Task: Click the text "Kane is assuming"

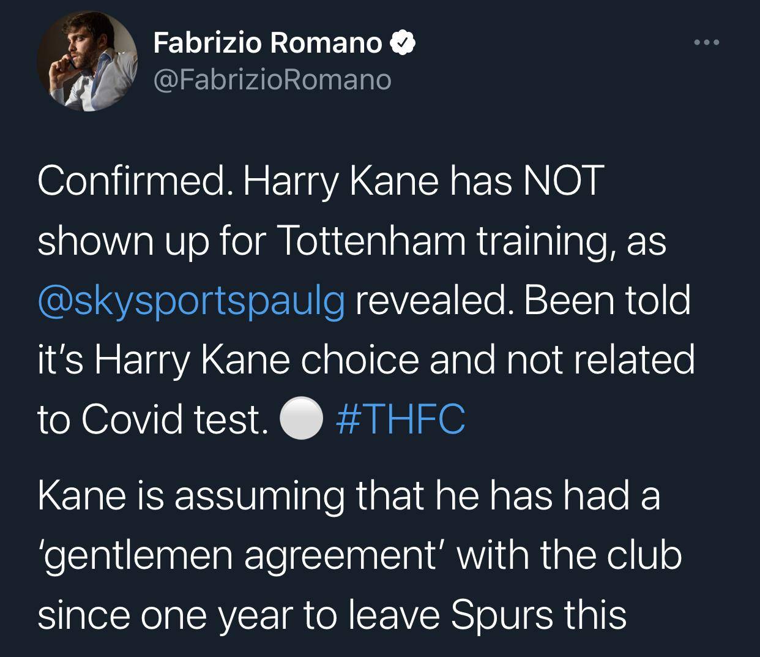Action: click(192, 495)
